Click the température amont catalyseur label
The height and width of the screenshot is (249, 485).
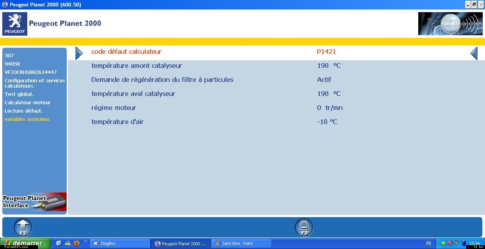tap(137, 66)
